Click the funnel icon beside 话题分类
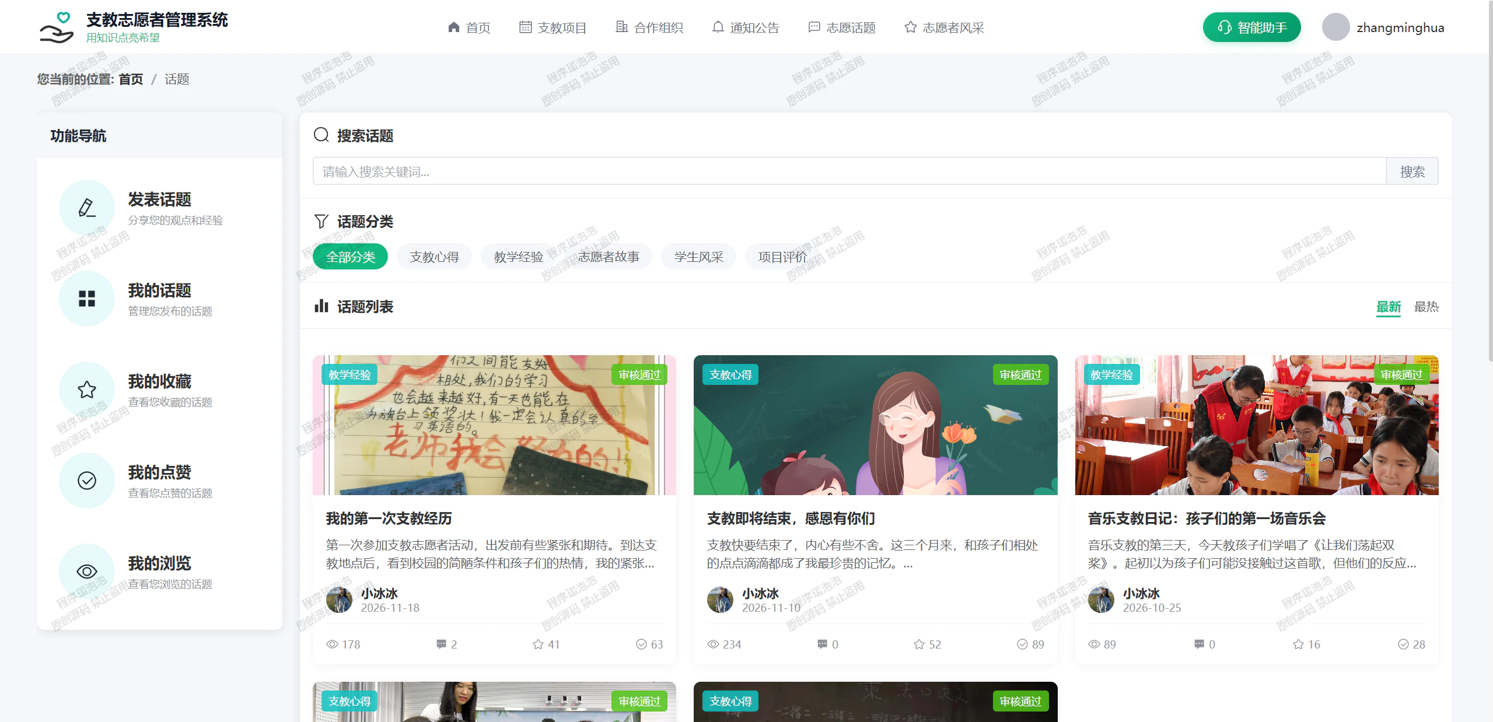The image size is (1493, 722). 321,222
